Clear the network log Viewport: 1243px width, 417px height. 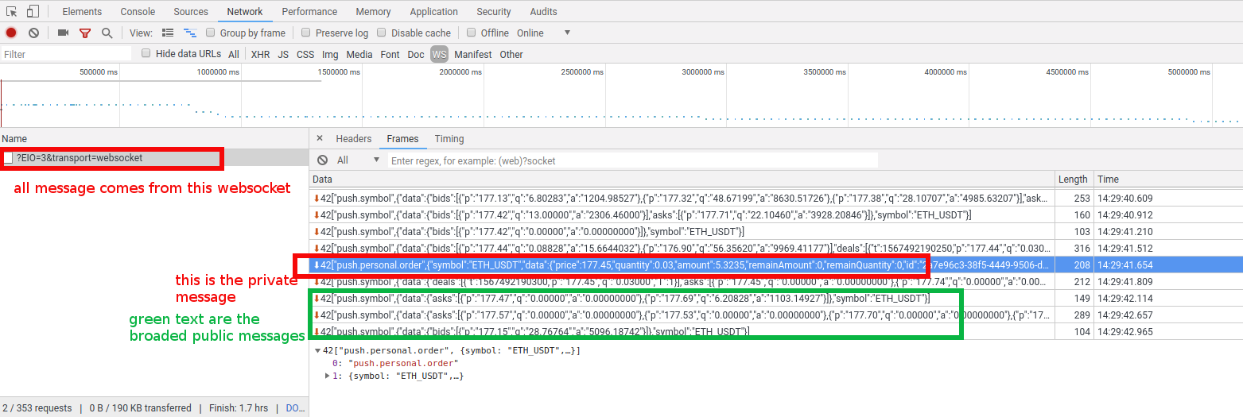pos(33,33)
